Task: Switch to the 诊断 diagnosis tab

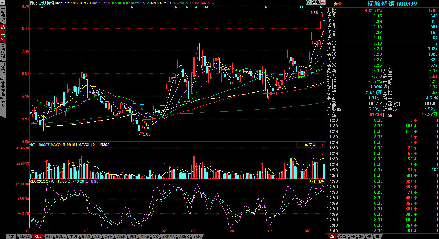Action: (343, 237)
